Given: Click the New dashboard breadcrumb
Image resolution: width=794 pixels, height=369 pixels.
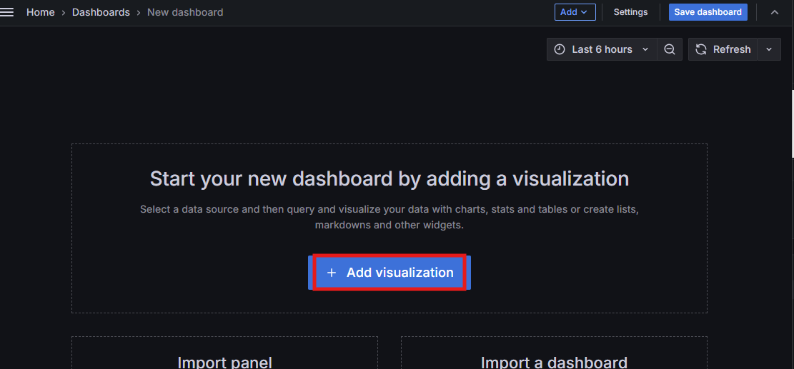Looking at the screenshot, I should point(185,12).
